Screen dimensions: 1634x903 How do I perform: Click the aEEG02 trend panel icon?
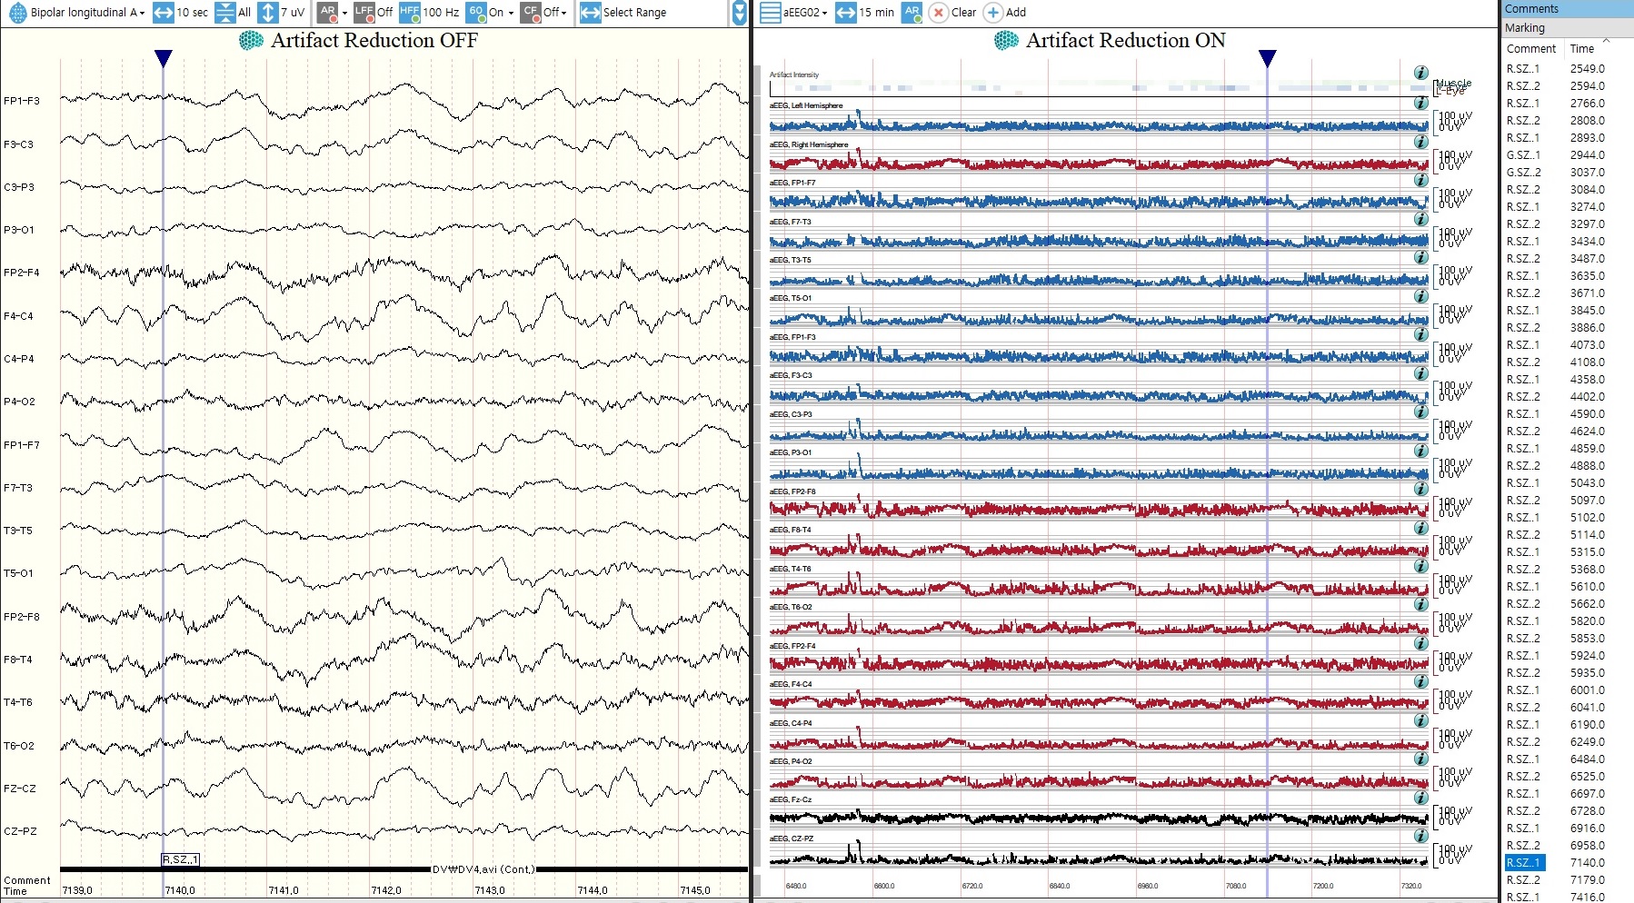(x=771, y=13)
